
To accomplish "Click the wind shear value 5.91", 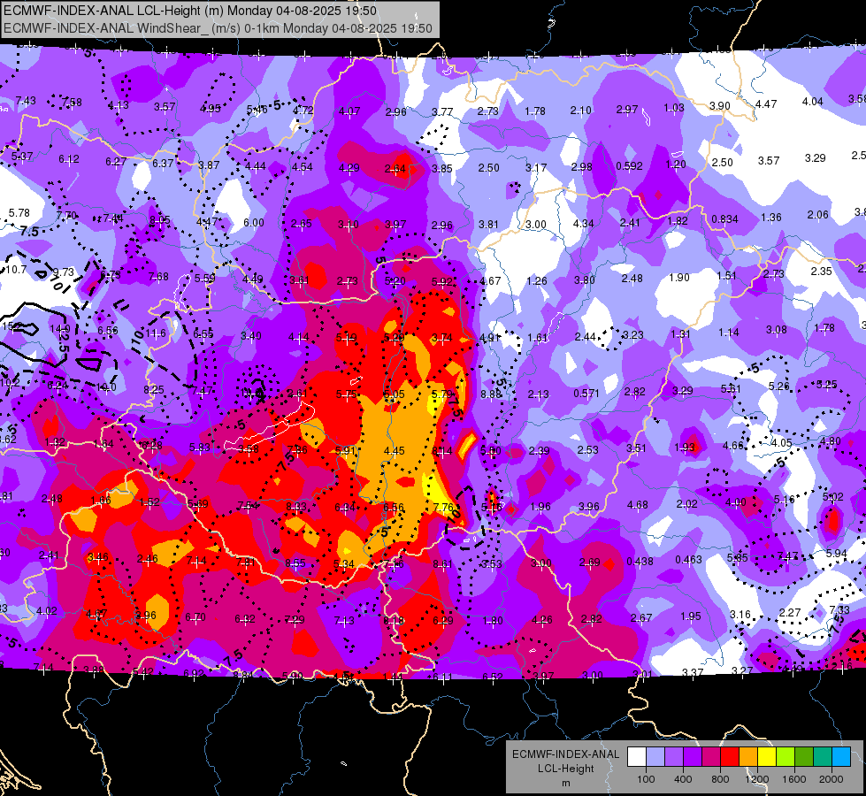I will point(345,450).
